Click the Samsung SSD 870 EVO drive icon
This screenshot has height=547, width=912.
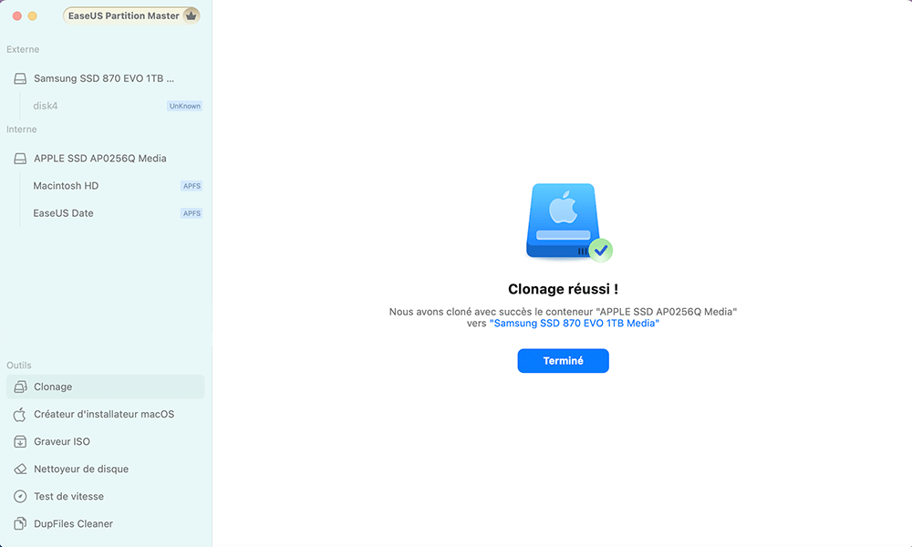coord(20,78)
